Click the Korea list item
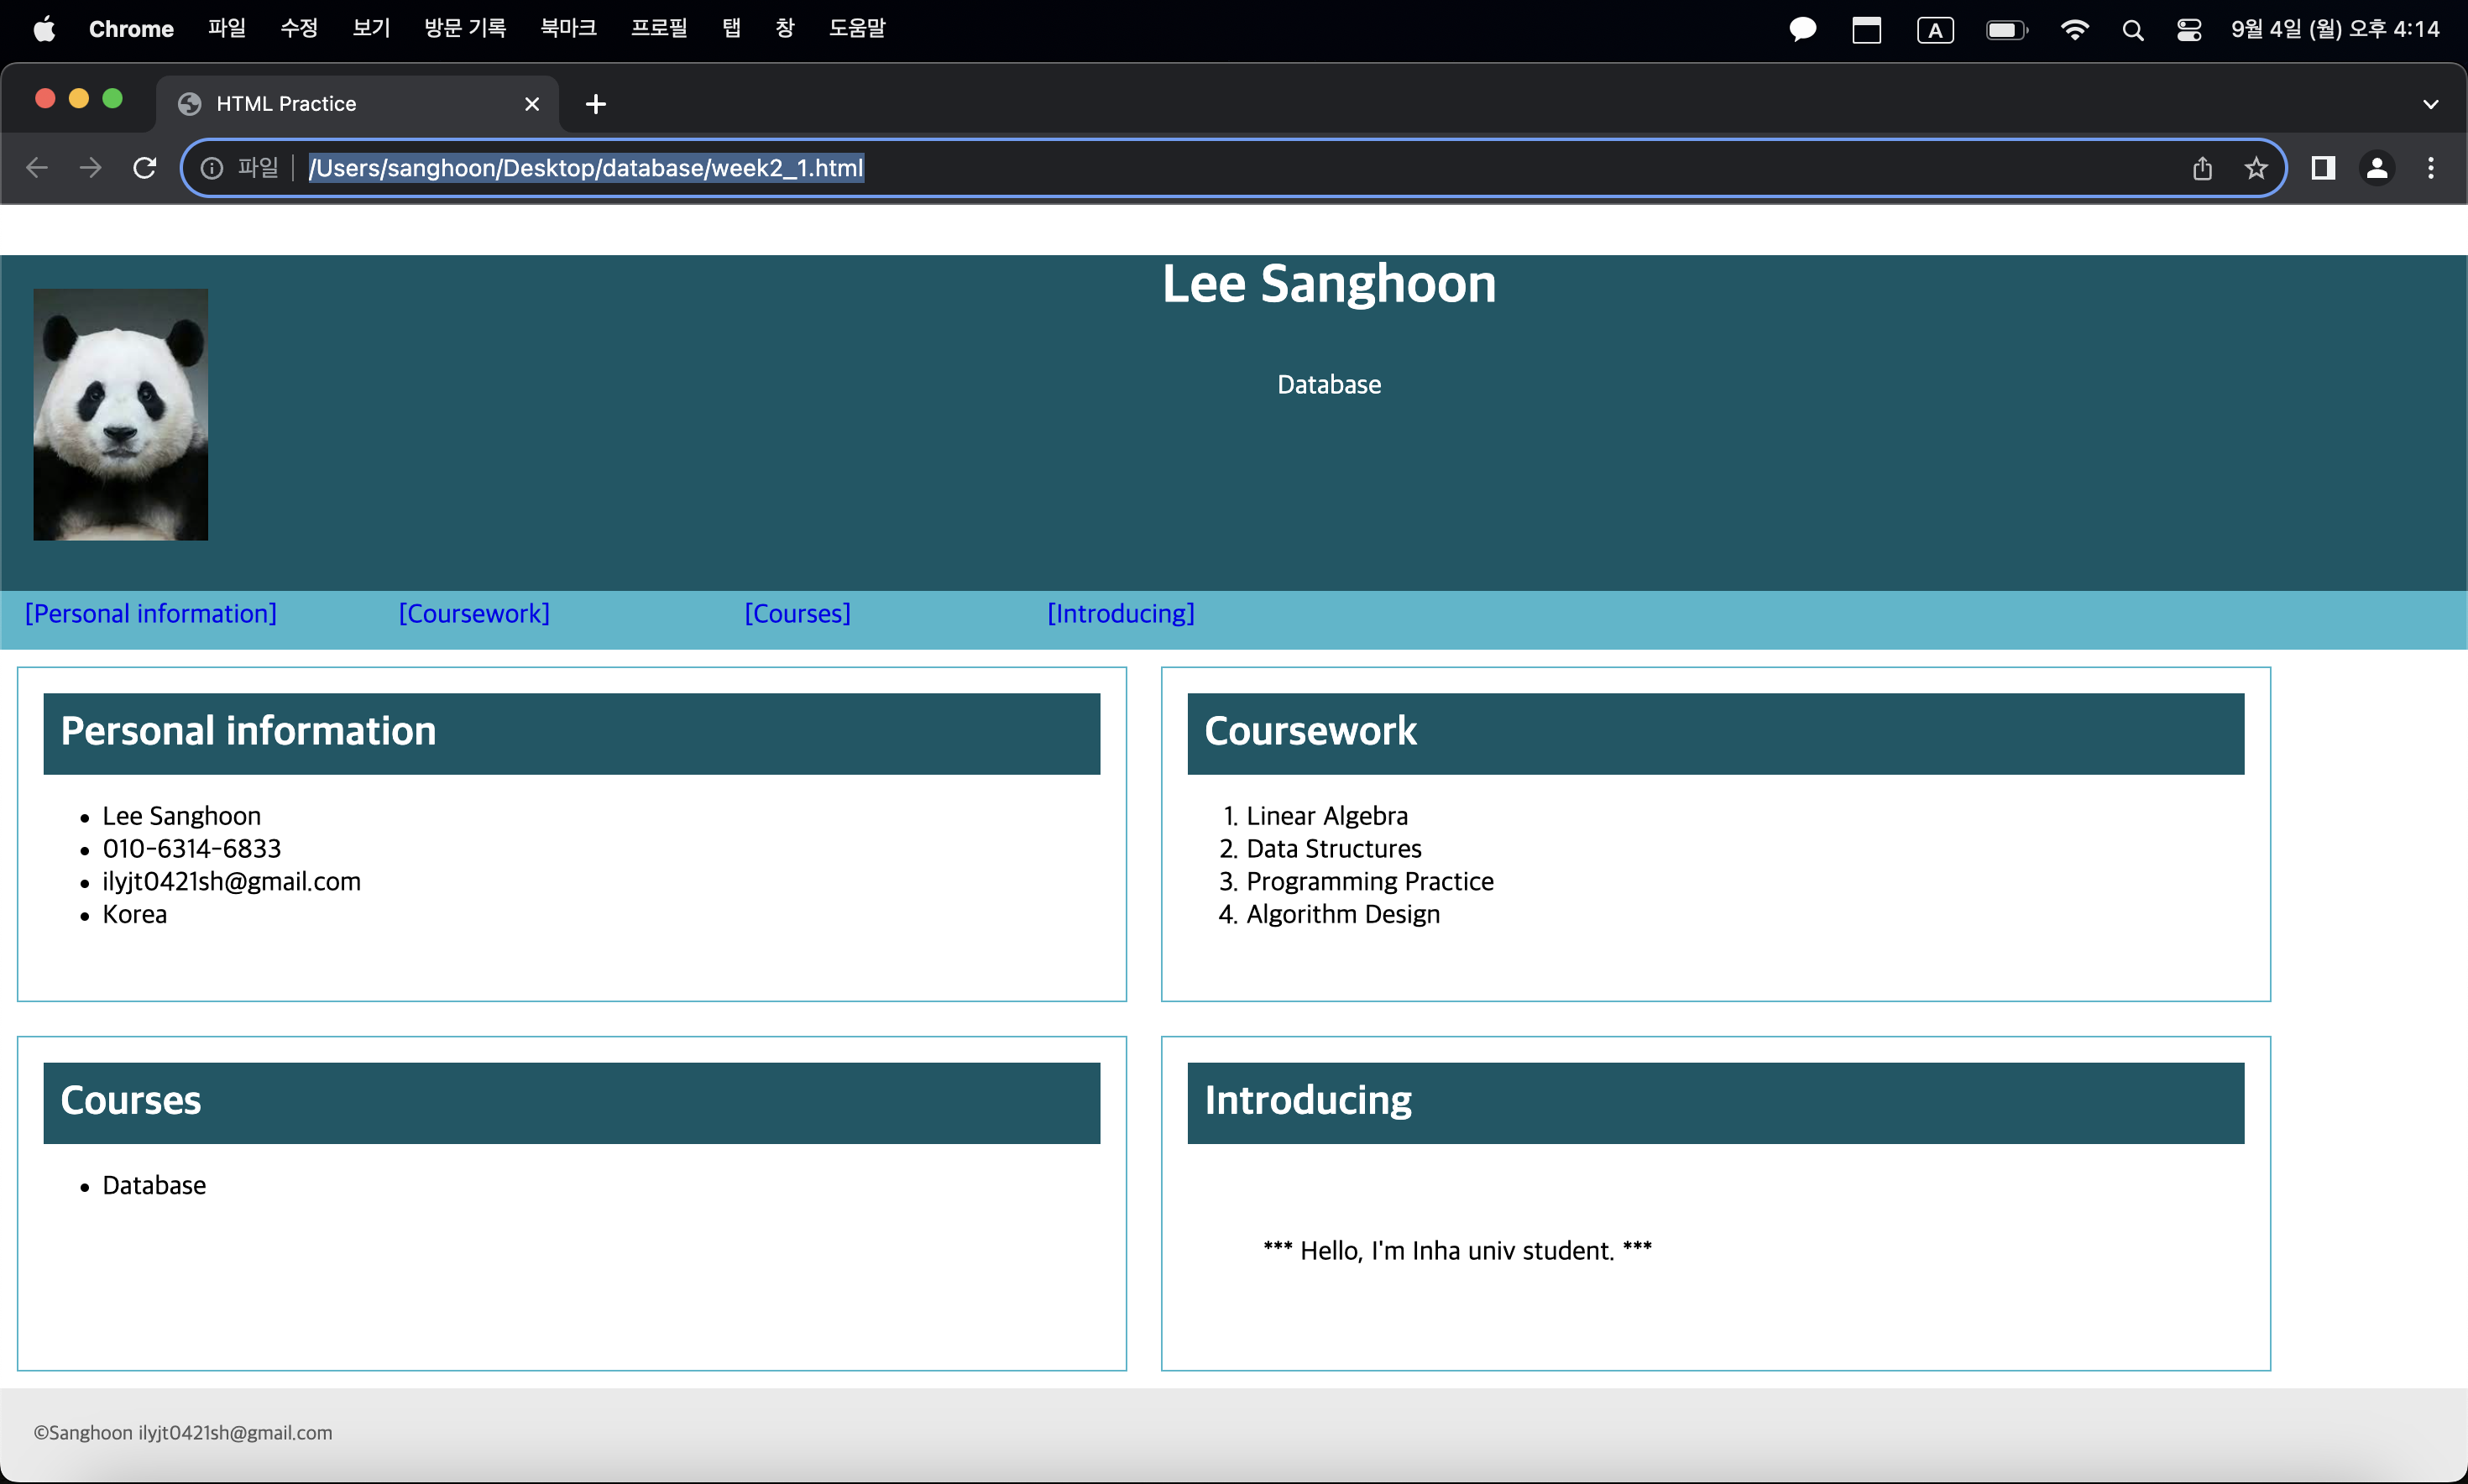The height and width of the screenshot is (1484, 2468). tap(135, 915)
